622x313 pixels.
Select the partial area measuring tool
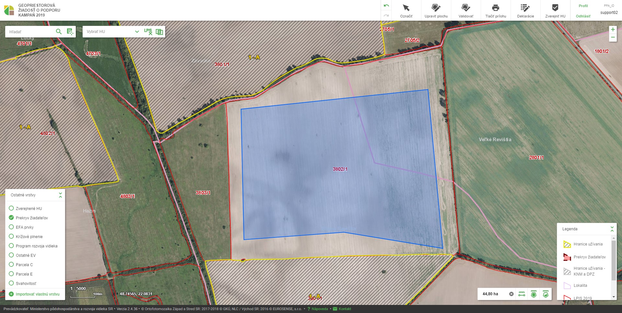point(546,294)
